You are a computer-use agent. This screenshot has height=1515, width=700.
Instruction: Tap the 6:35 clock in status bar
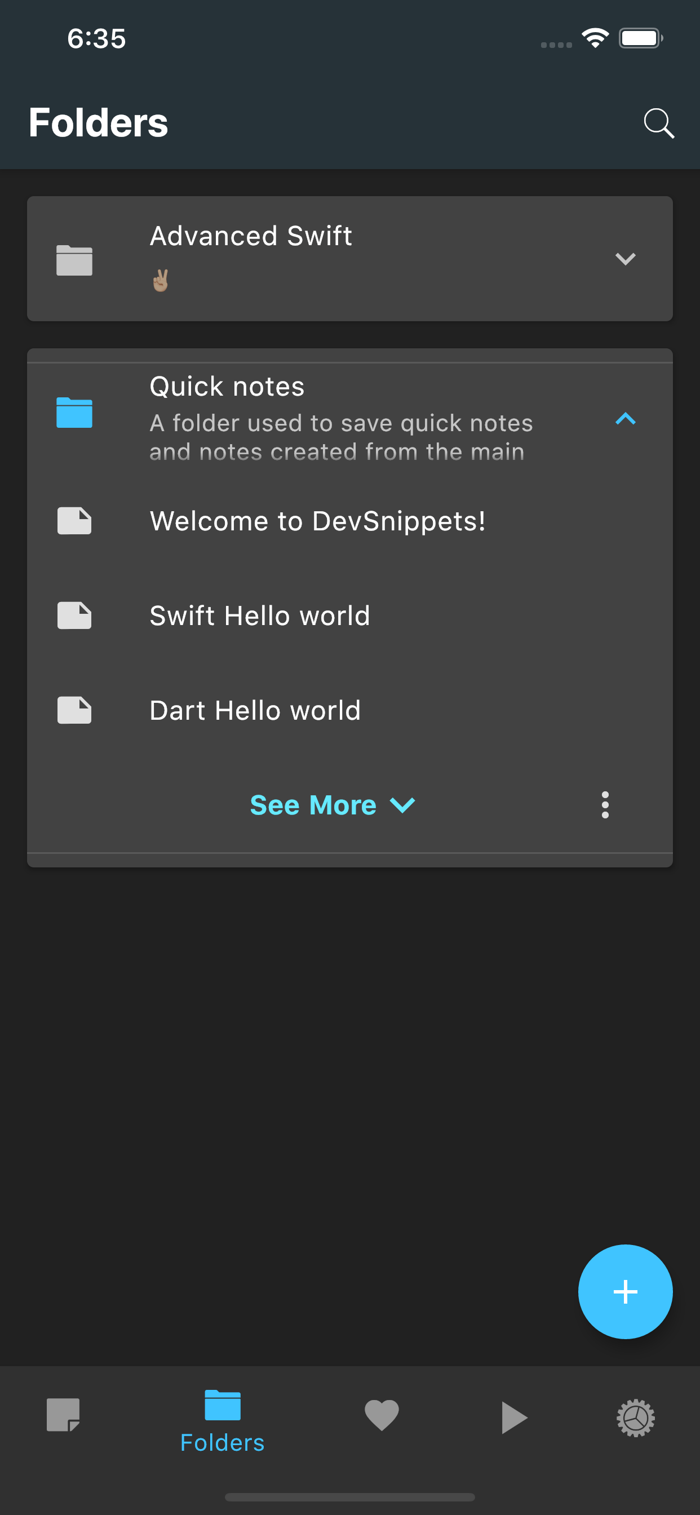(96, 39)
